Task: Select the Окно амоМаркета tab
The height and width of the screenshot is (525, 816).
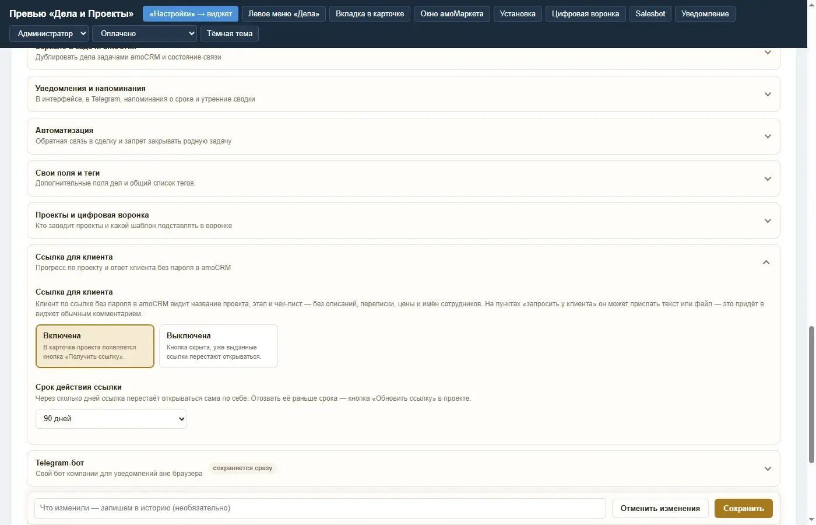Action: click(x=452, y=14)
